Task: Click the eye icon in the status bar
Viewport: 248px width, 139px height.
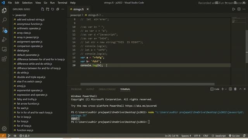Action: [15, 136]
